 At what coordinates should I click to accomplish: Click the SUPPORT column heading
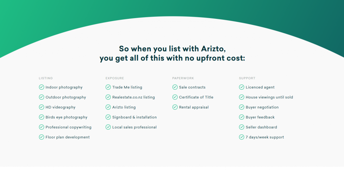pyautogui.click(x=247, y=78)
